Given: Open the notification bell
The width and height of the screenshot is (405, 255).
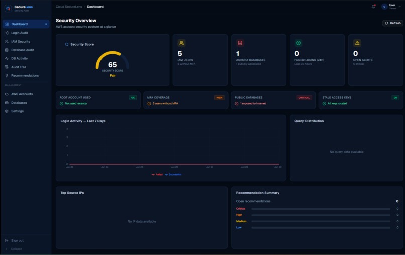Looking at the screenshot, I should [x=373, y=7].
